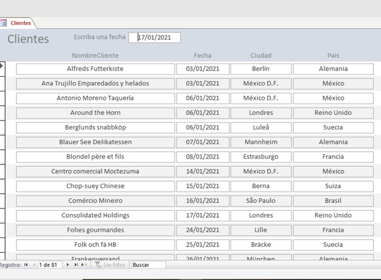Click the Reino Unido field for Around the Horn
The image size is (381, 280).
(333, 112)
